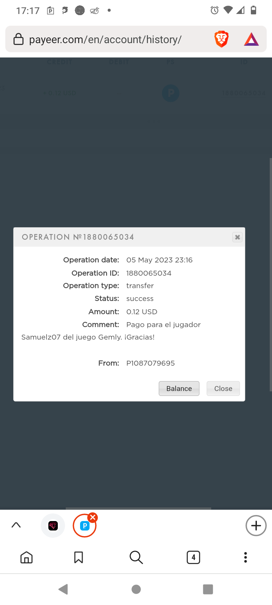Tap the Android back button
Viewport: 272px width, 605px height.
(x=63, y=589)
